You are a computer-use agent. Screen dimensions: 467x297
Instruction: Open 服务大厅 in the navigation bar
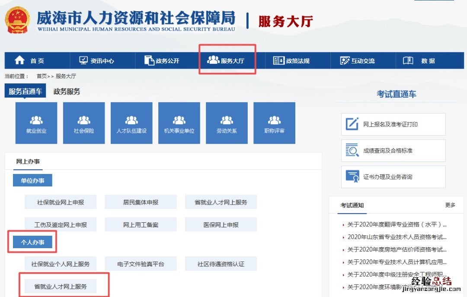[x=226, y=61]
